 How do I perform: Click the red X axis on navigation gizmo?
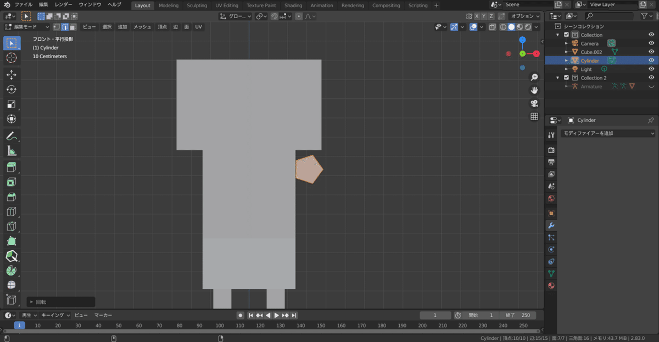[x=536, y=54]
